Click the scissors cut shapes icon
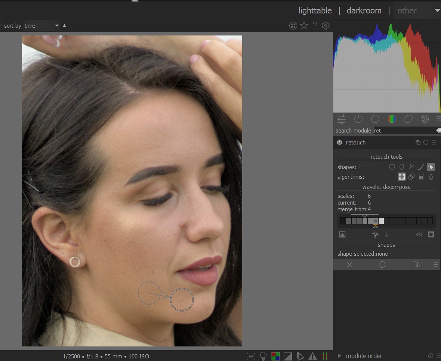 pos(375,234)
